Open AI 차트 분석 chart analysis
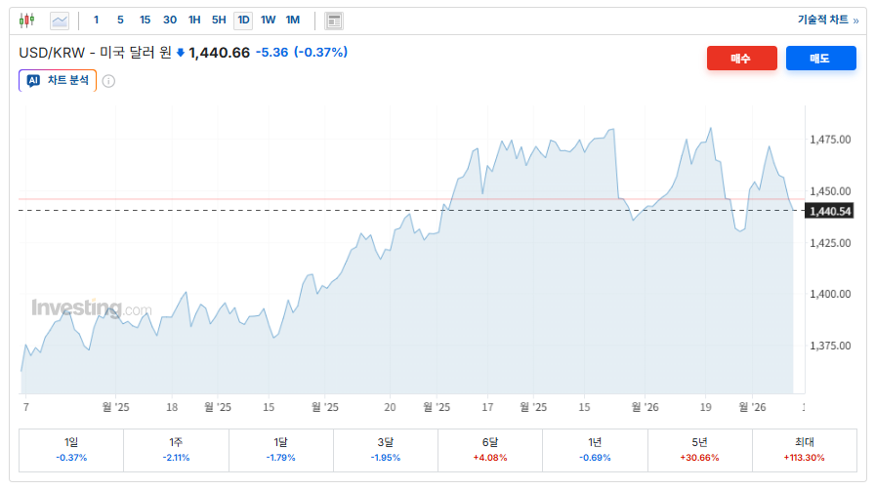 [58, 80]
